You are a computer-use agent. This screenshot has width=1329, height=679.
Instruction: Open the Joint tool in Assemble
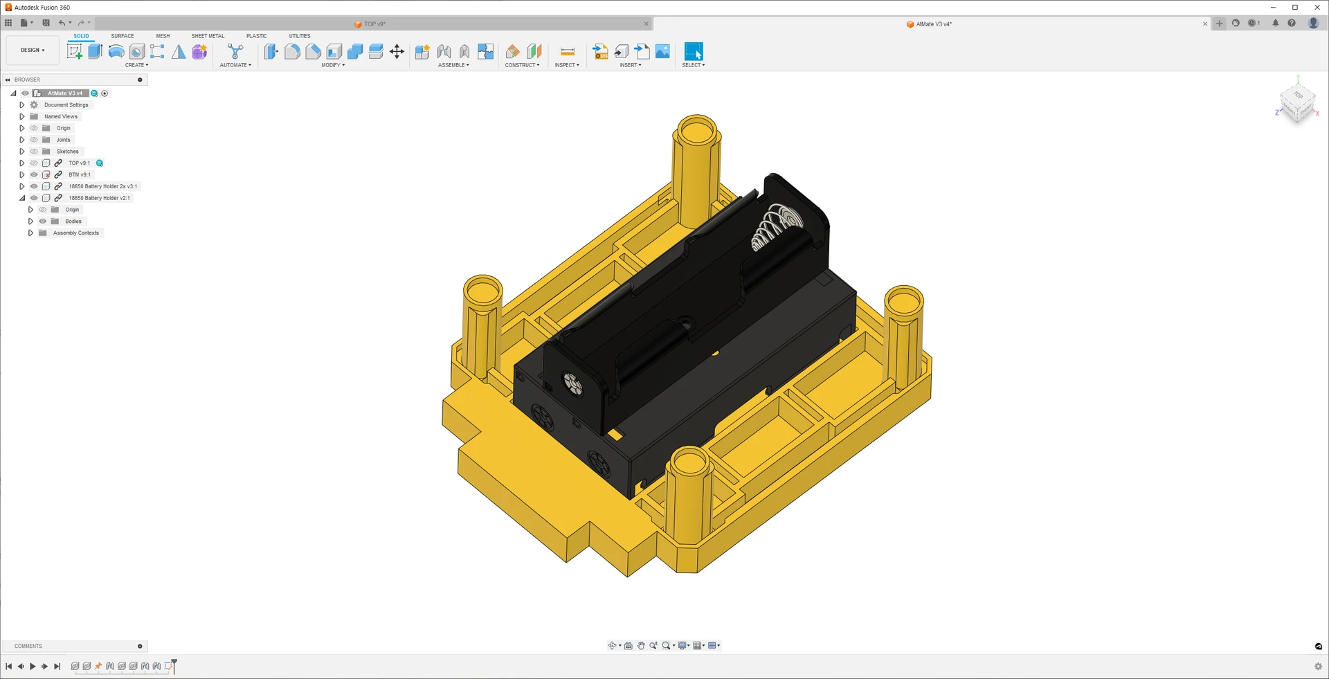(x=444, y=51)
